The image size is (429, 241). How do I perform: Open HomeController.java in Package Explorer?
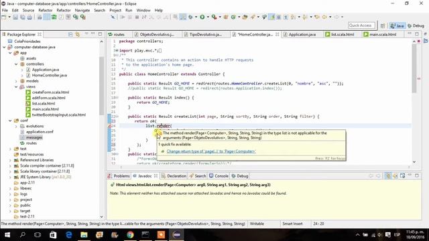point(49,76)
